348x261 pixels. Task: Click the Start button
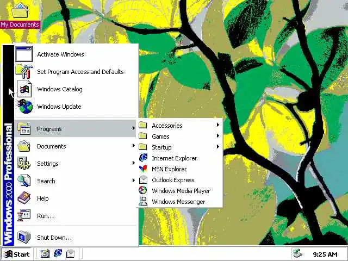[x=17, y=254]
